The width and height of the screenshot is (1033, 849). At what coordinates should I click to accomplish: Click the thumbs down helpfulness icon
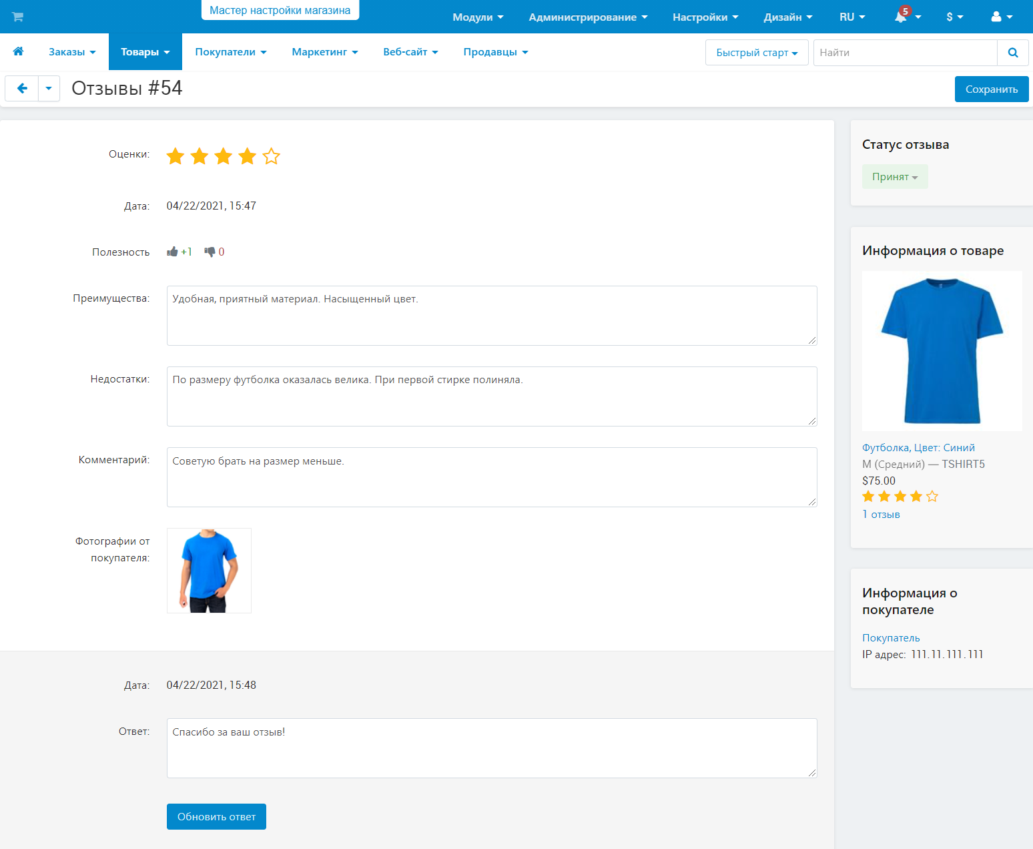[210, 252]
